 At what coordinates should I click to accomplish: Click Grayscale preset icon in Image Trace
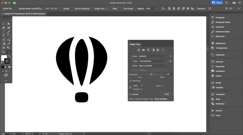153,50
